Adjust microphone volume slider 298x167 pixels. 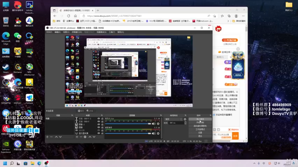pos(128,124)
